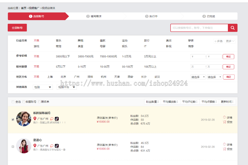This screenshot has width=248, height=165.
Task: Click location pin icon for 板砖妹陈丽玲
Action: (x=35, y=119)
